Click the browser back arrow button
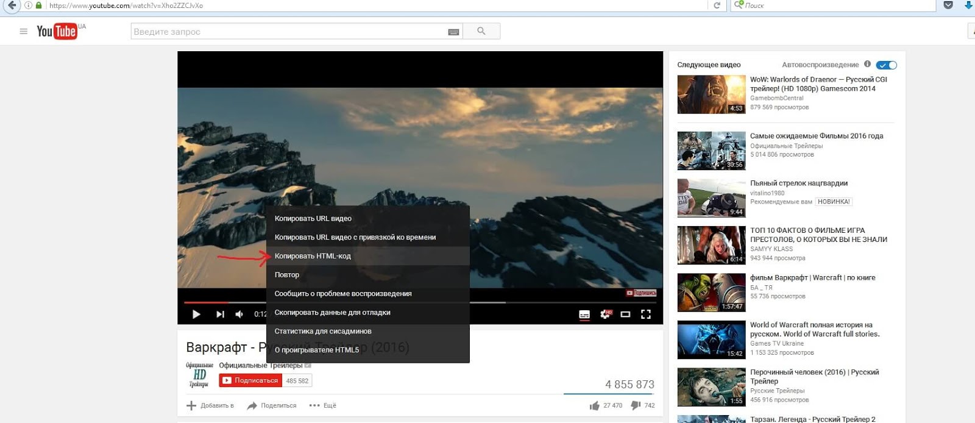Image resolution: width=975 pixels, height=423 pixels. click(12, 5)
